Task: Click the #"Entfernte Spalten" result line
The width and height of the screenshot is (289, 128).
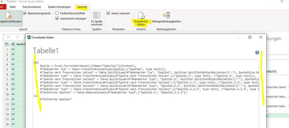Action: click(56, 99)
